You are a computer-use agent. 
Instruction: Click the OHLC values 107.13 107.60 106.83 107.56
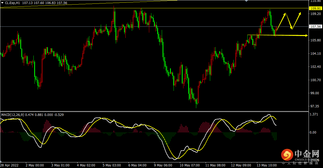point(45,3)
